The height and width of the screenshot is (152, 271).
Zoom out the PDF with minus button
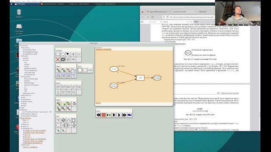coord(187,22)
